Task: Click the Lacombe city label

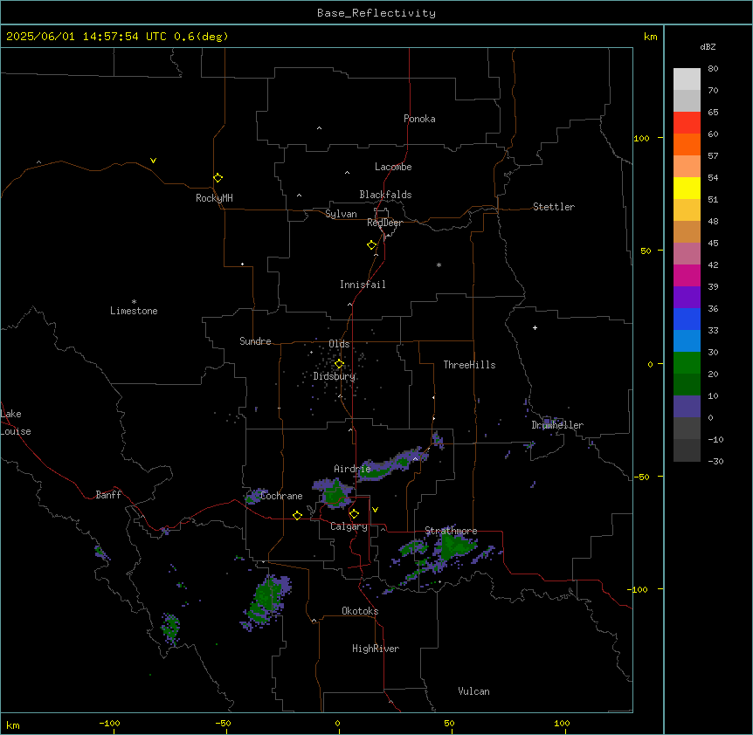Action: [393, 167]
